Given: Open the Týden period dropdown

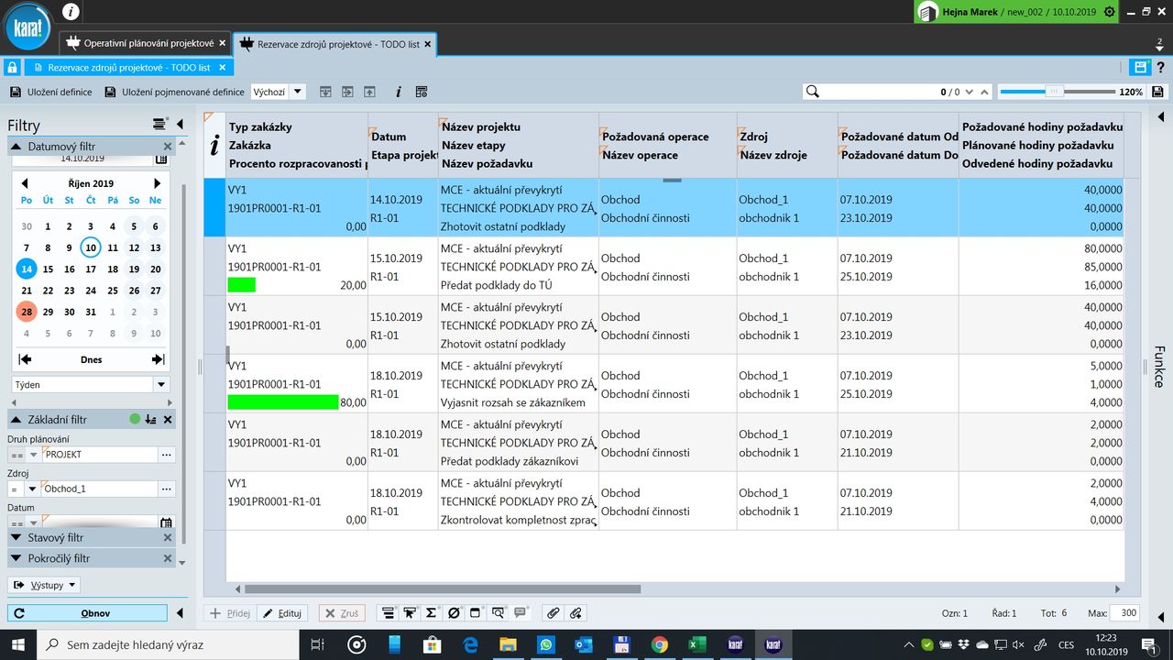Looking at the screenshot, I should click(161, 385).
